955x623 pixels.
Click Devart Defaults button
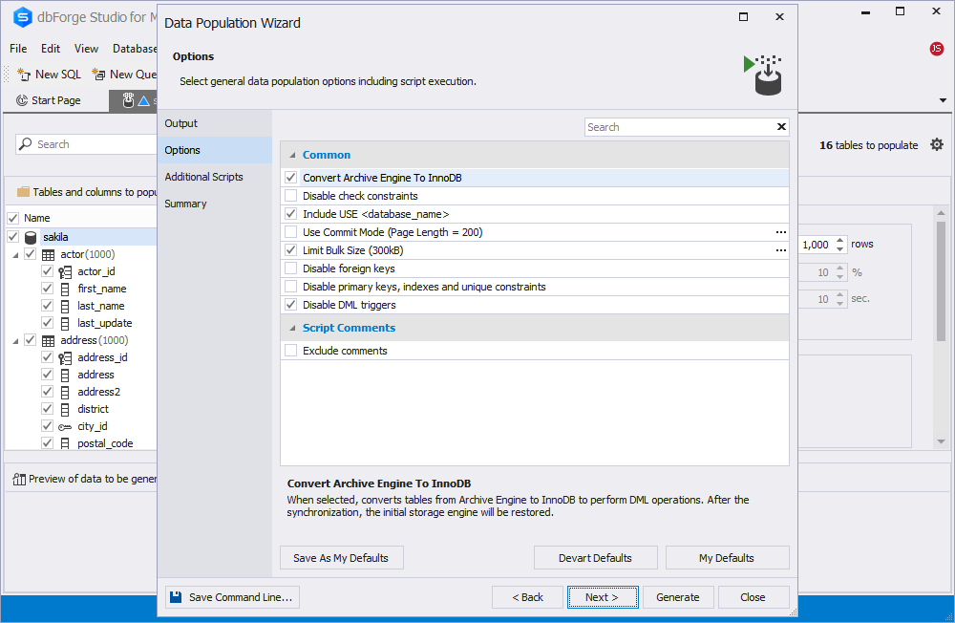click(x=596, y=558)
